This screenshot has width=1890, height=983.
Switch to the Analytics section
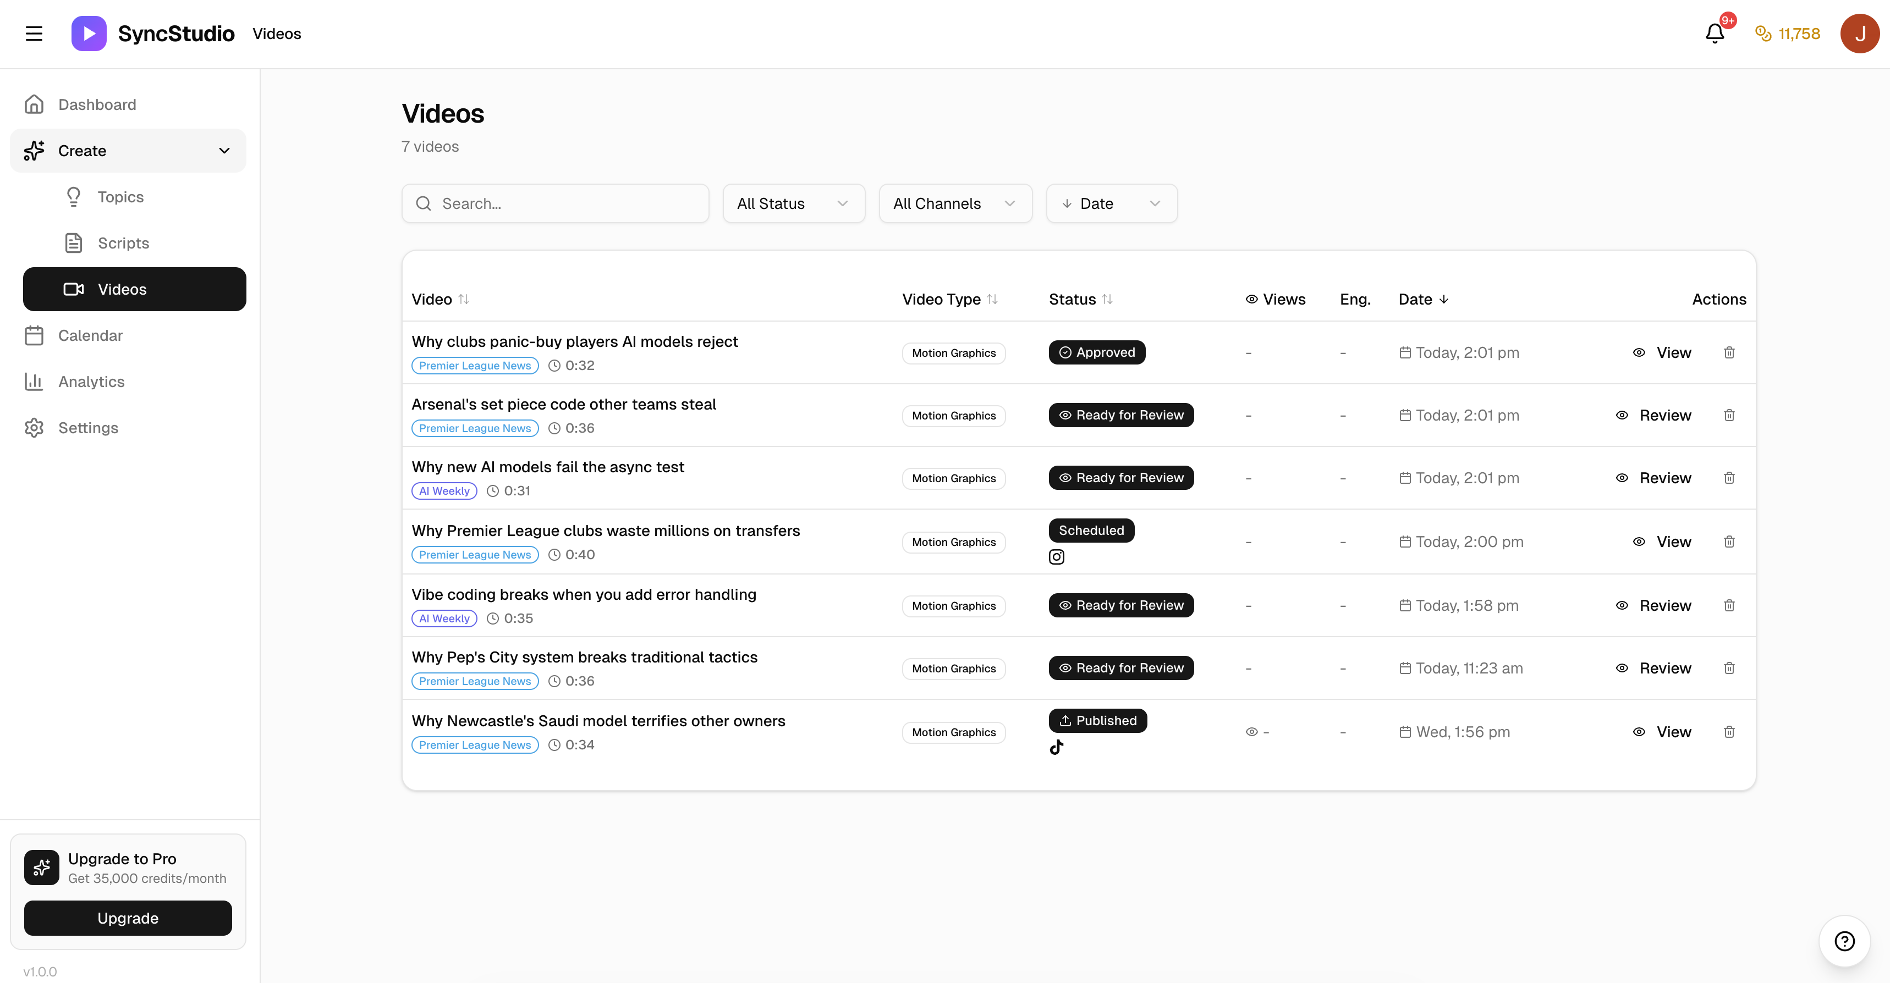(x=91, y=382)
